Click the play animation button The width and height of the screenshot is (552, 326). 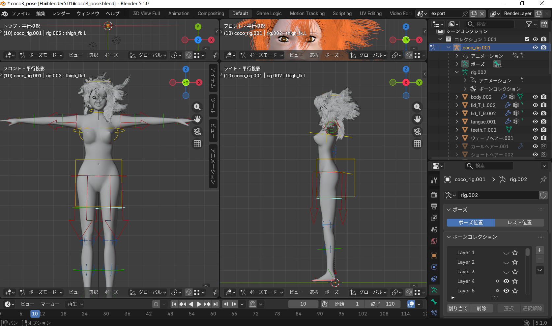[x=199, y=304]
